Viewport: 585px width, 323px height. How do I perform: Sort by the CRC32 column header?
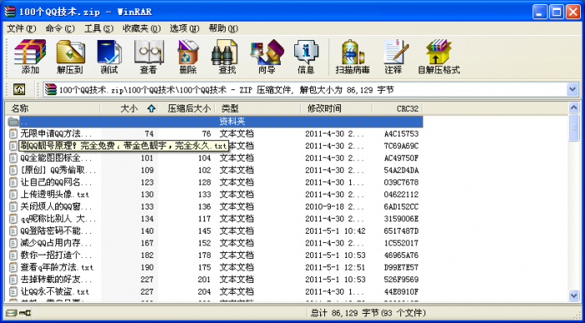pyautogui.click(x=397, y=109)
